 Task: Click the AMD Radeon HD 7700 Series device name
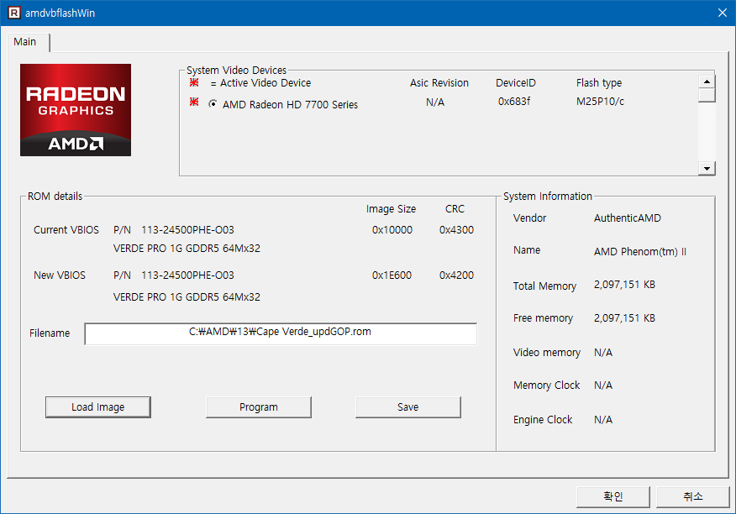(290, 105)
